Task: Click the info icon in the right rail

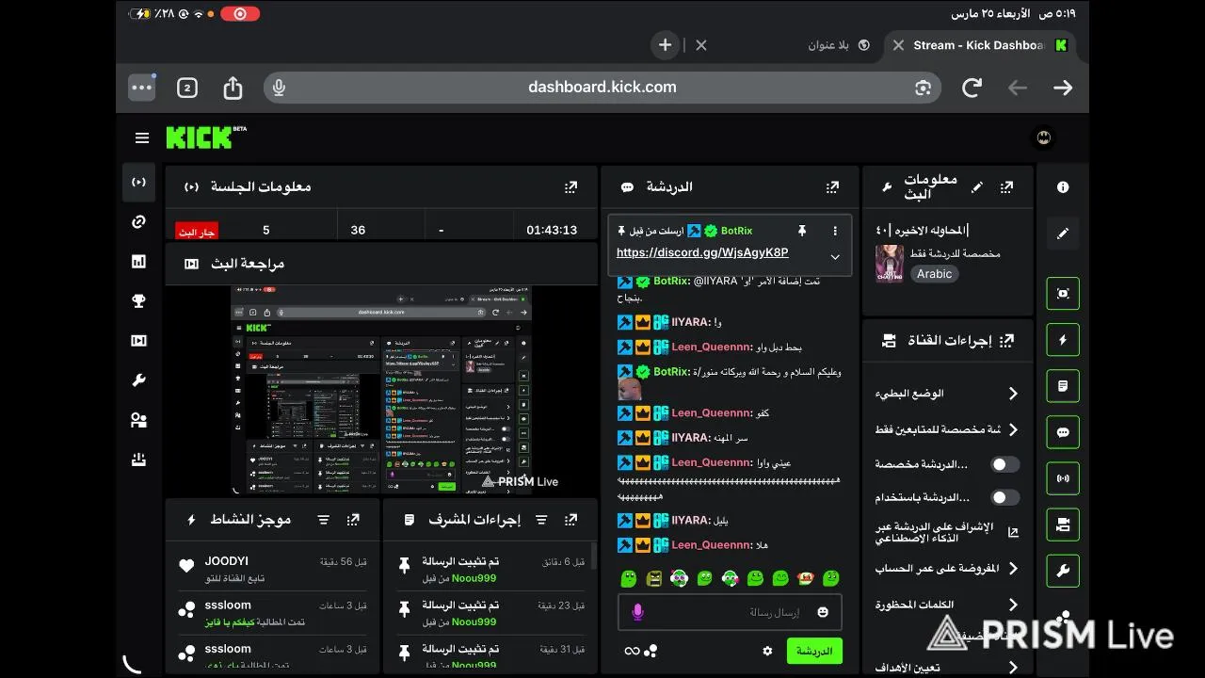Action: tap(1063, 187)
